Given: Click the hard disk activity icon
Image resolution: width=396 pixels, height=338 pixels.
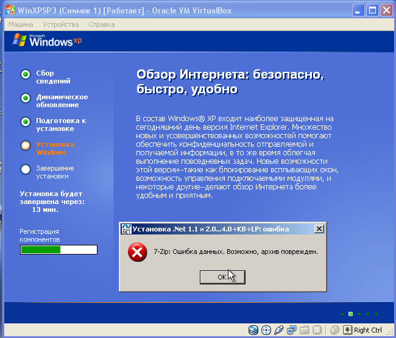Looking at the screenshot, I should [253, 330].
